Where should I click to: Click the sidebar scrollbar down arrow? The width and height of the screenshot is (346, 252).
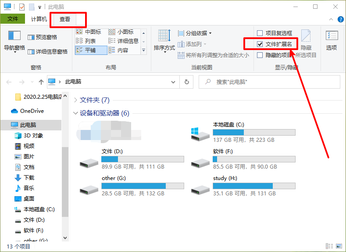[x=65, y=238]
